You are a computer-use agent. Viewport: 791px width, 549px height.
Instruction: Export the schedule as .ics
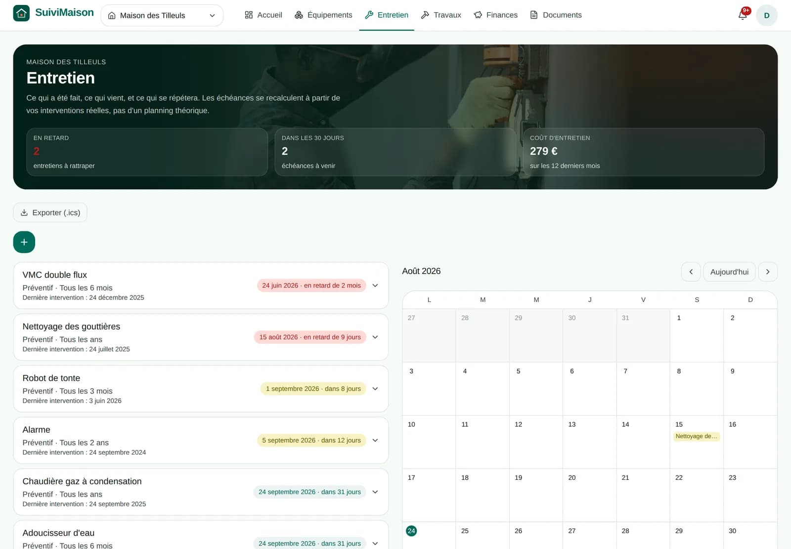(x=50, y=212)
